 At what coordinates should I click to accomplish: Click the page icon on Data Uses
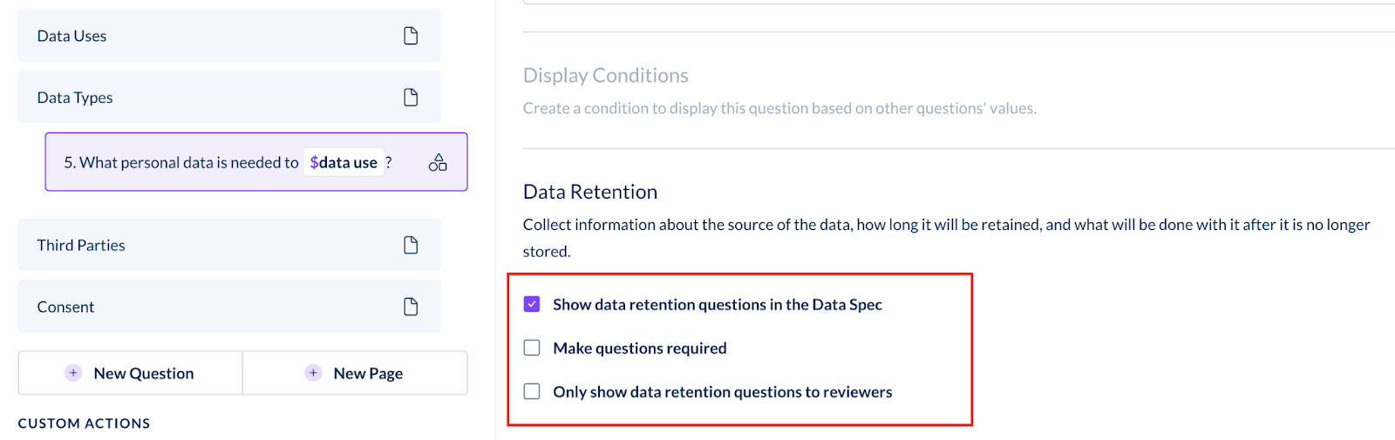pos(411,36)
